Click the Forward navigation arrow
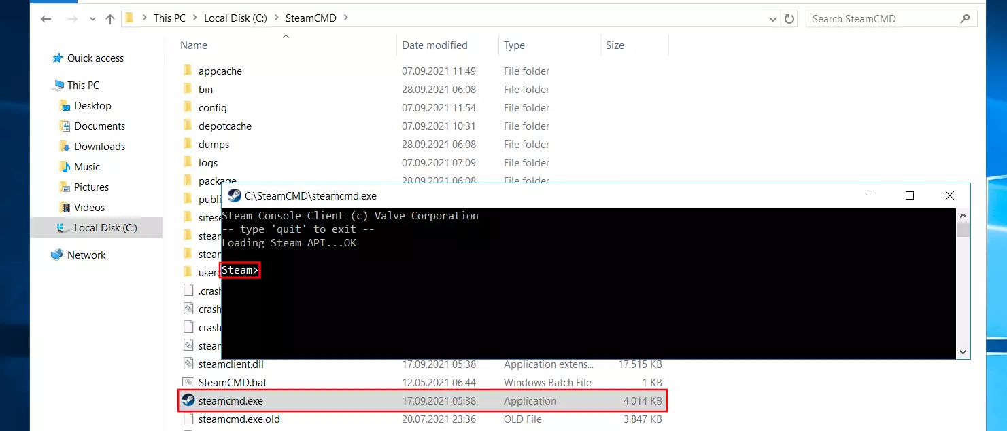 point(73,19)
